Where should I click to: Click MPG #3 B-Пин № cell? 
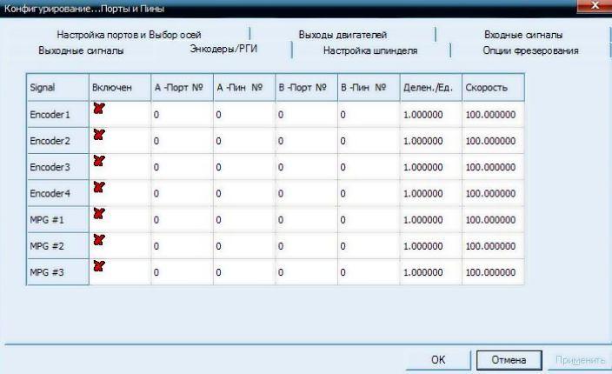point(369,272)
